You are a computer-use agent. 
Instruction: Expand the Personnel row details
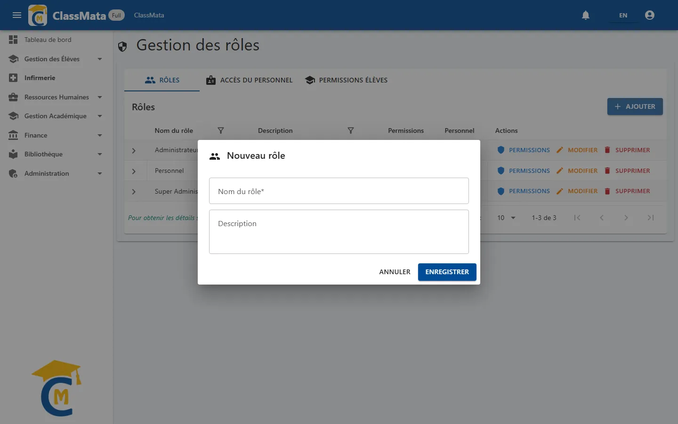pyautogui.click(x=134, y=171)
